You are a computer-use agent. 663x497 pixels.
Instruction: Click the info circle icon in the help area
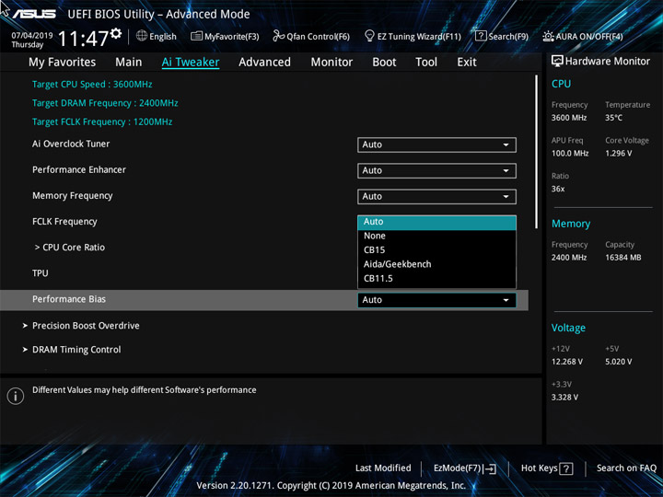coord(16,396)
